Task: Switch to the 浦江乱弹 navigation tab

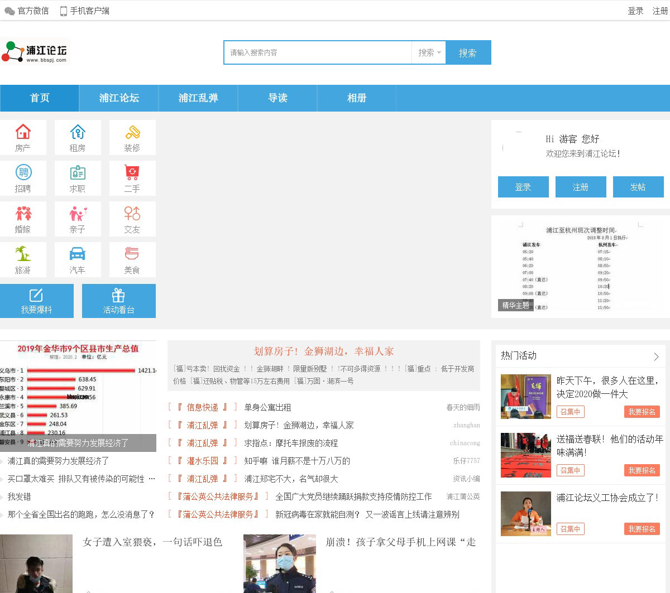Action: [x=198, y=98]
